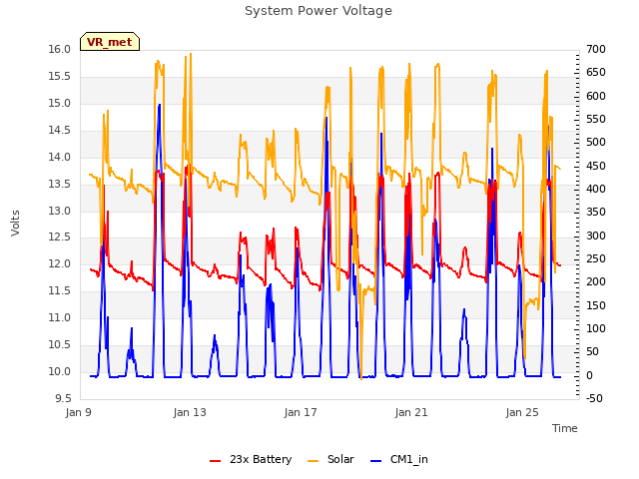Click the 0 right axis value

589,375
